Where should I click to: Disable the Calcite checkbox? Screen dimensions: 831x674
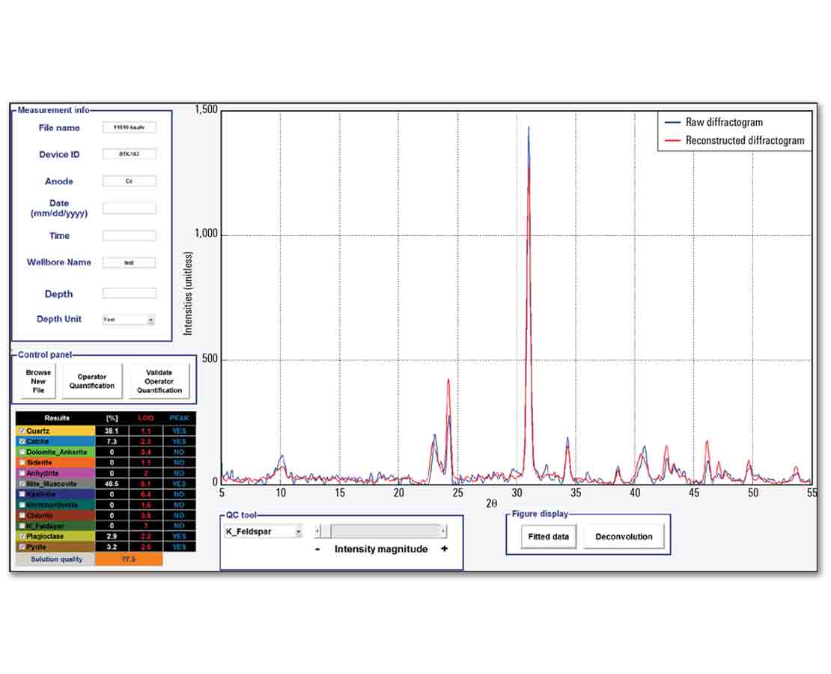[x=22, y=441]
